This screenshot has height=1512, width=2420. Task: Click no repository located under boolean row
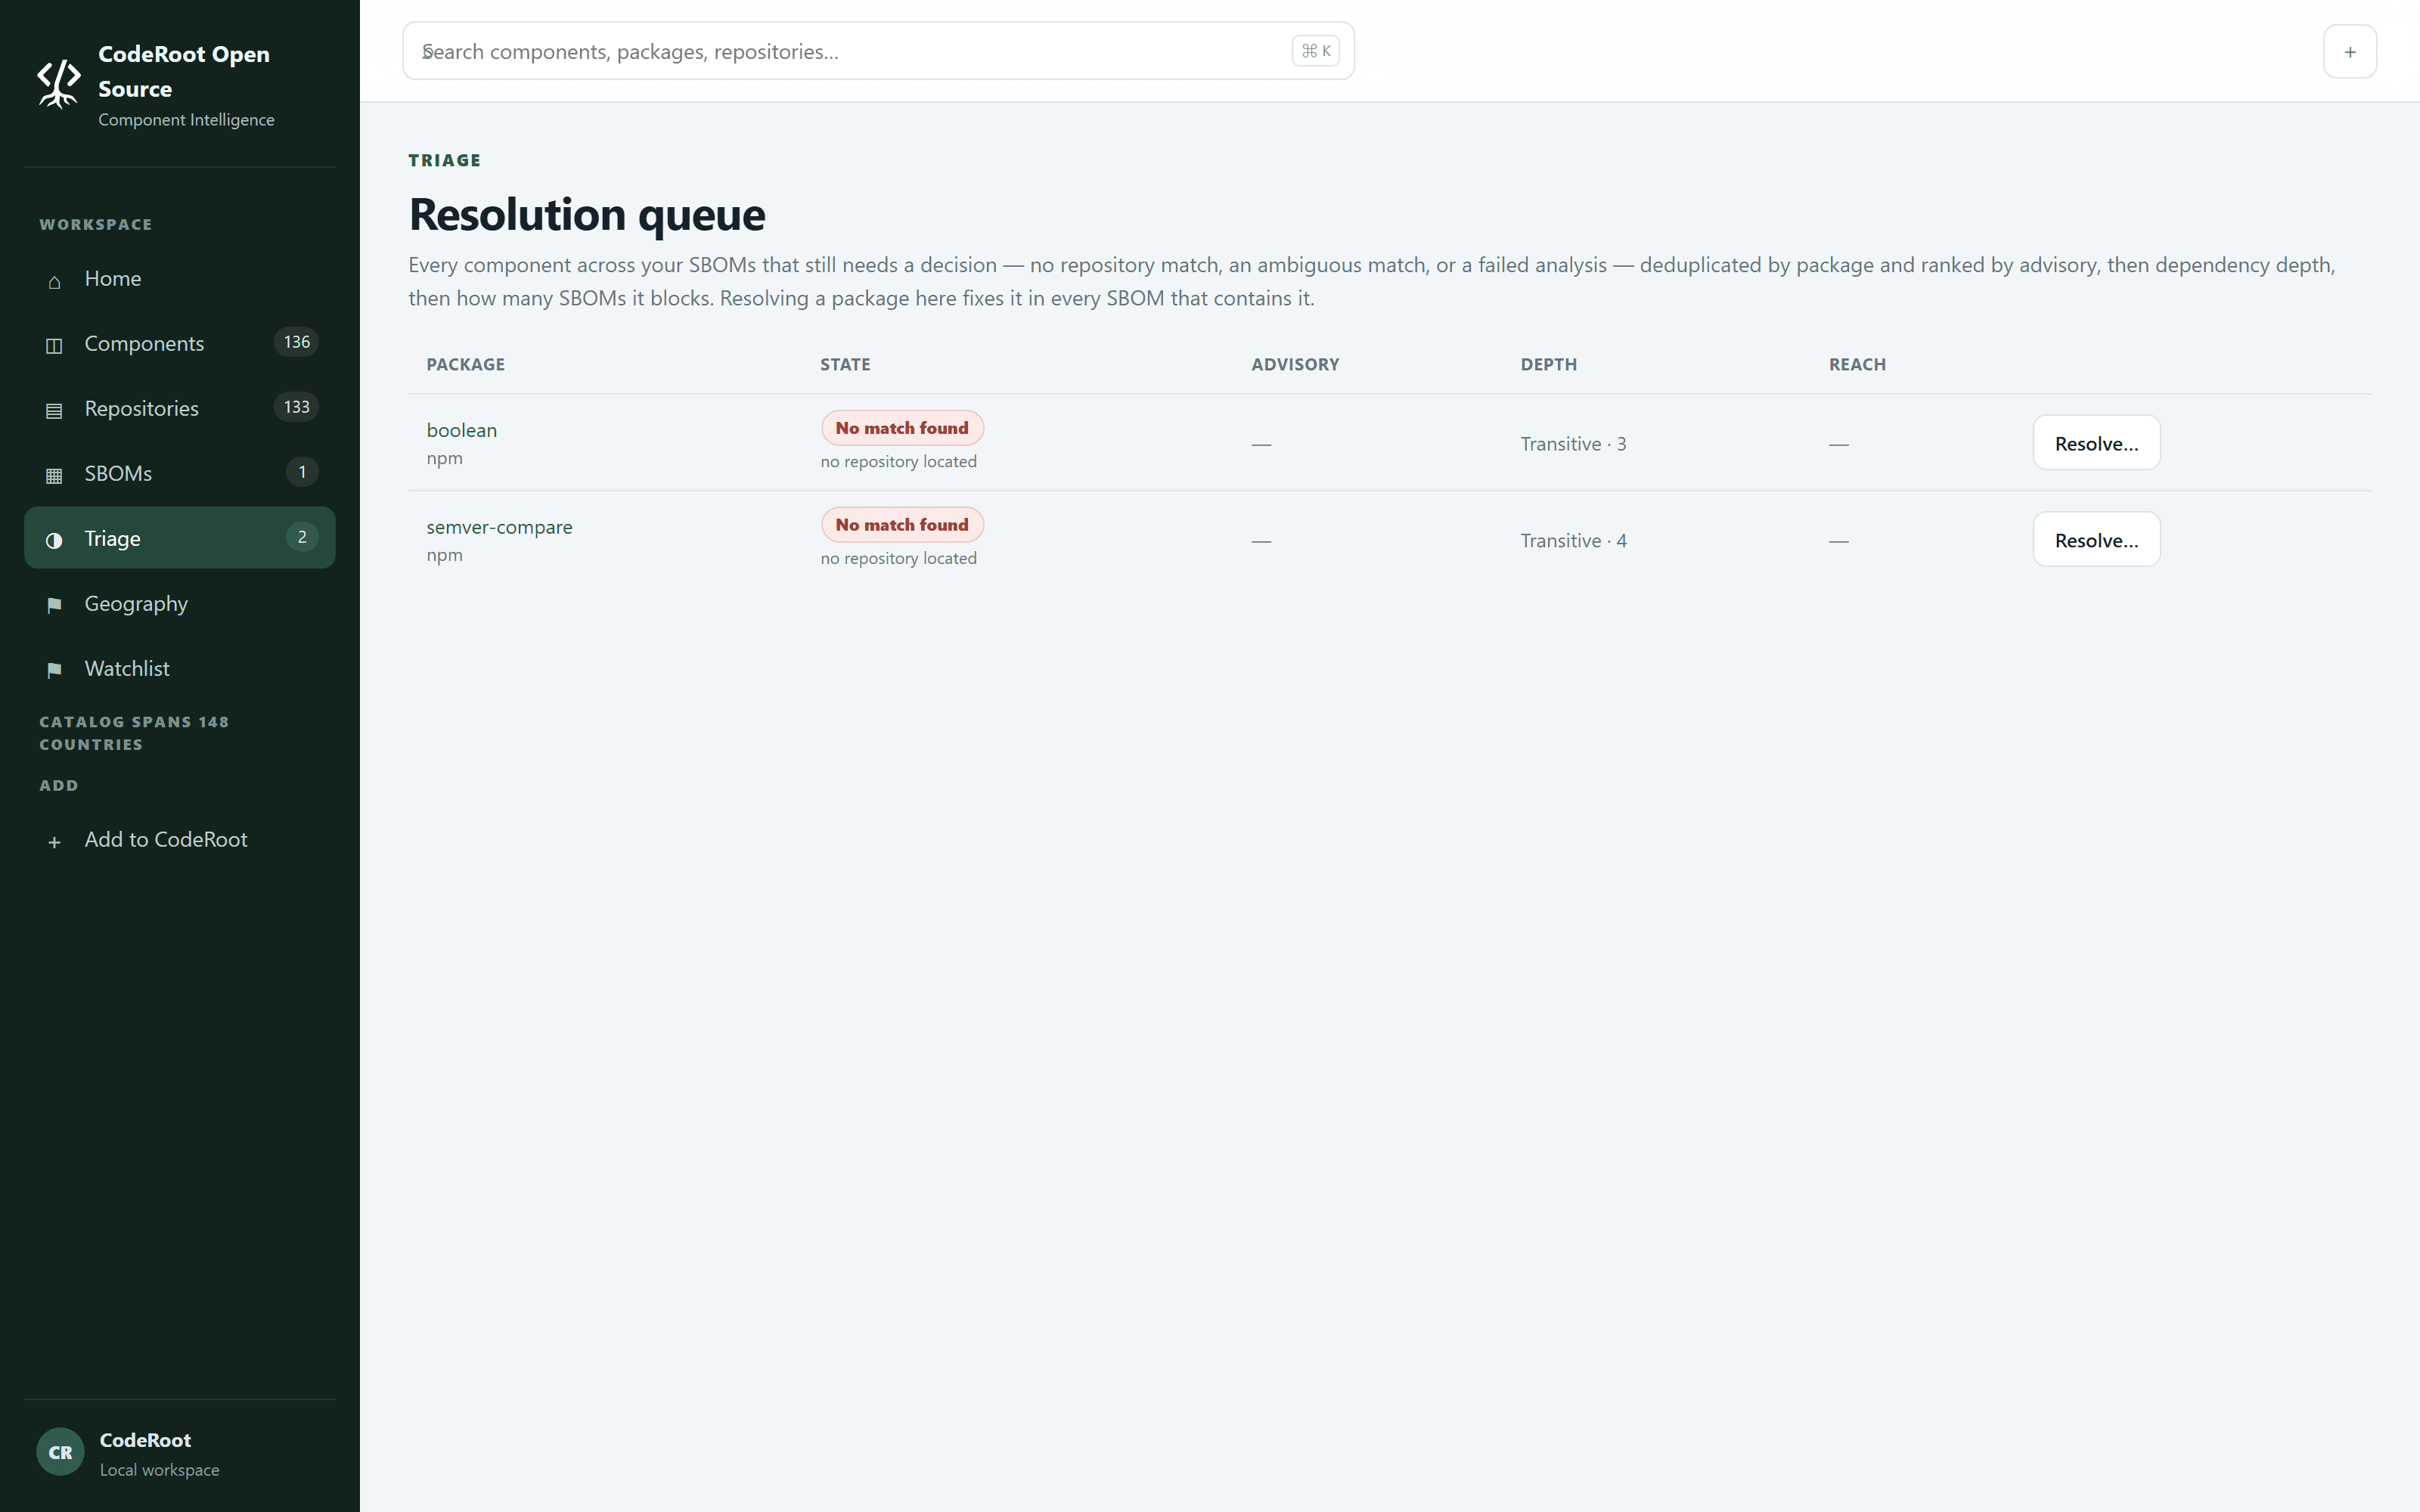click(x=898, y=462)
